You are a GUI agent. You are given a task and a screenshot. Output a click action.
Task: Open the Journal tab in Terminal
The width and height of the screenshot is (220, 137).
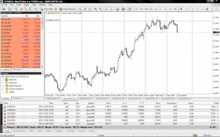pyautogui.click(x=91, y=131)
